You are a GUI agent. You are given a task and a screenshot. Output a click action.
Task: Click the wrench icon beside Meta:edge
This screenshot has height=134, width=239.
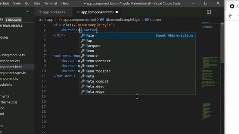[x=83, y=92]
